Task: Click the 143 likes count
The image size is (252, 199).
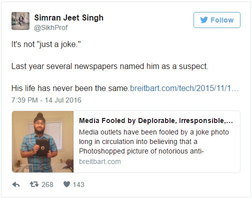Action: click(78, 184)
